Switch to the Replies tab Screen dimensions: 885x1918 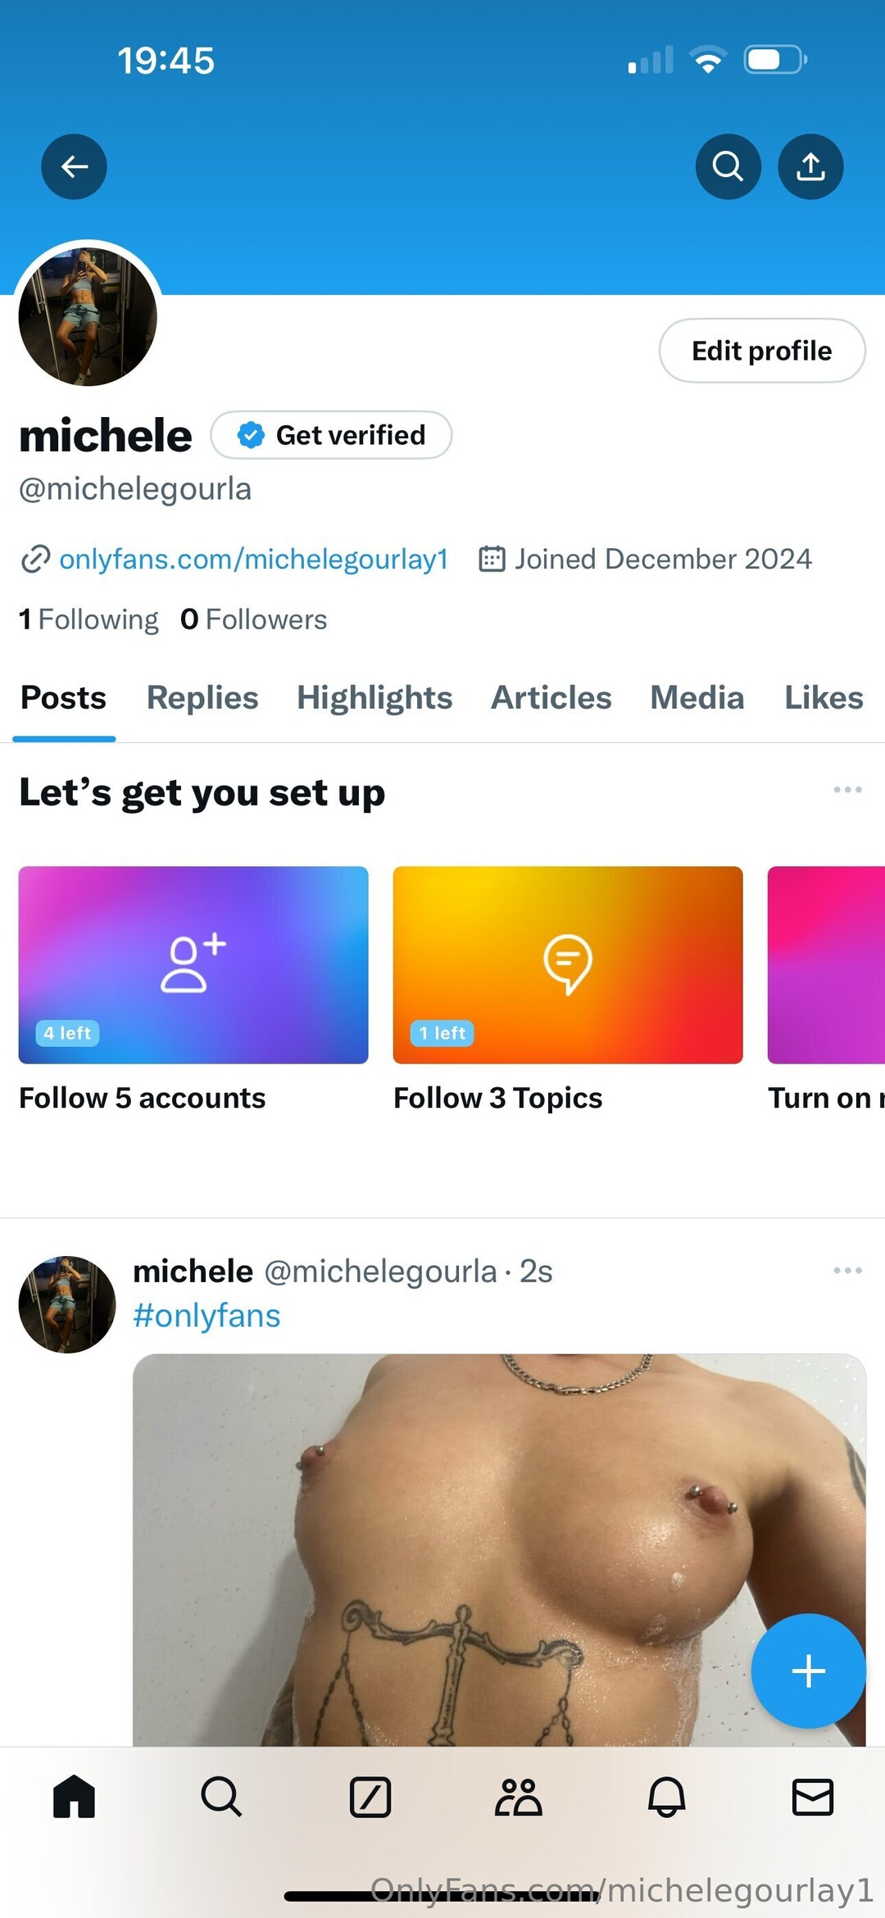click(x=202, y=698)
